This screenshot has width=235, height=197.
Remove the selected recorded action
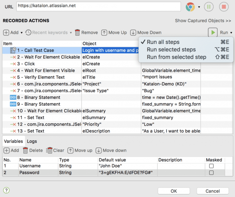click(86, 33)
